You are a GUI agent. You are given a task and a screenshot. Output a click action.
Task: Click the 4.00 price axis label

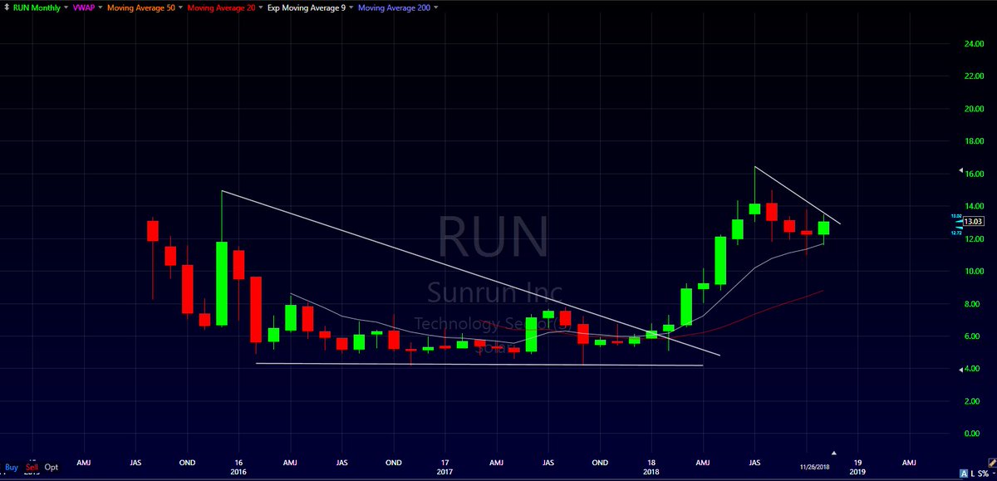point(975,368)
